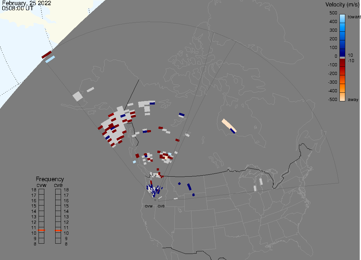Click the large gray square echo over Alaska
361x260 pixels.
(x=78, y=96)
